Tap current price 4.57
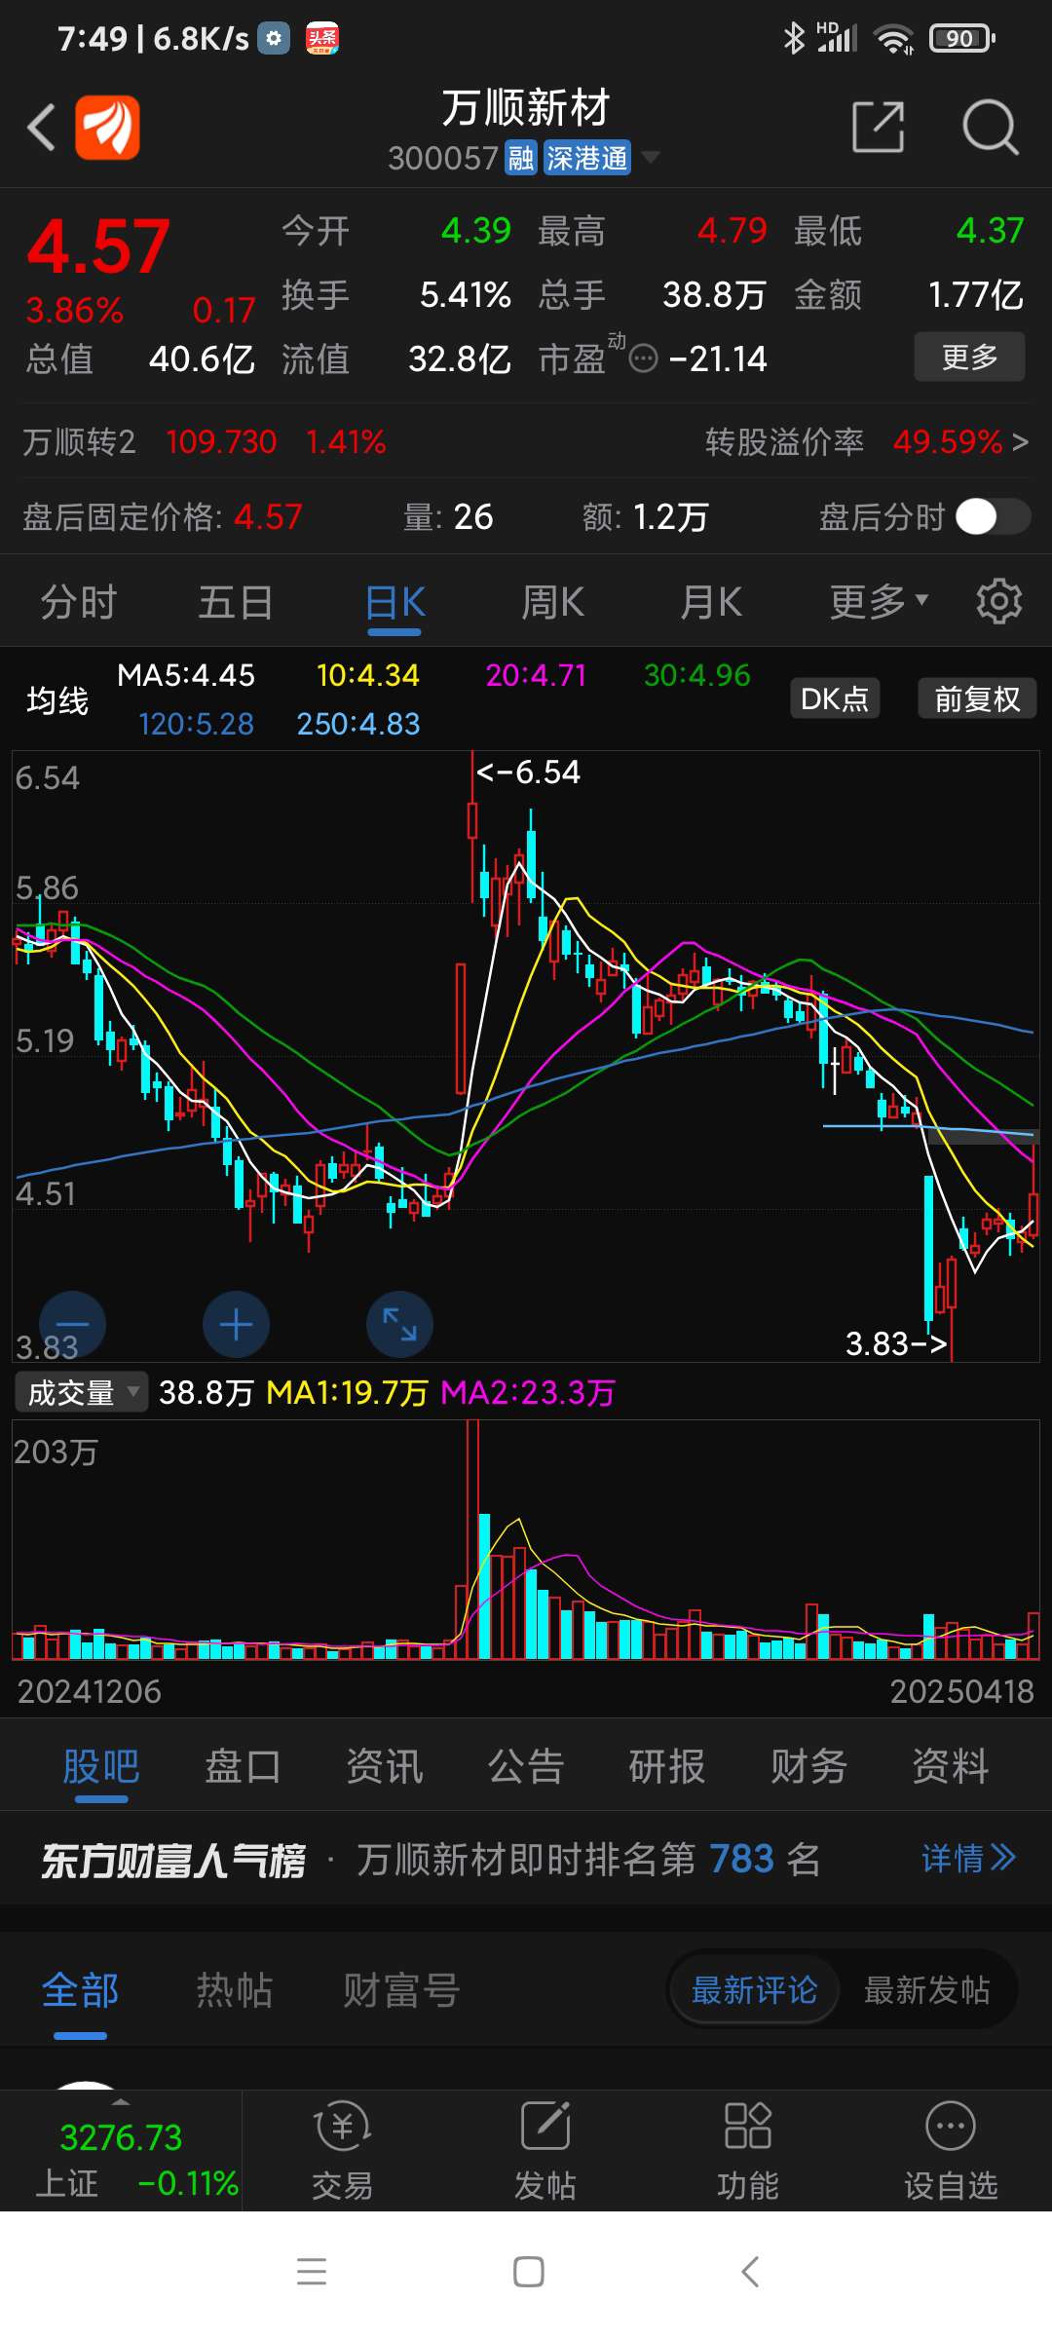The height and width of the screenshot is (2338, 1052). tap(98, 246)
